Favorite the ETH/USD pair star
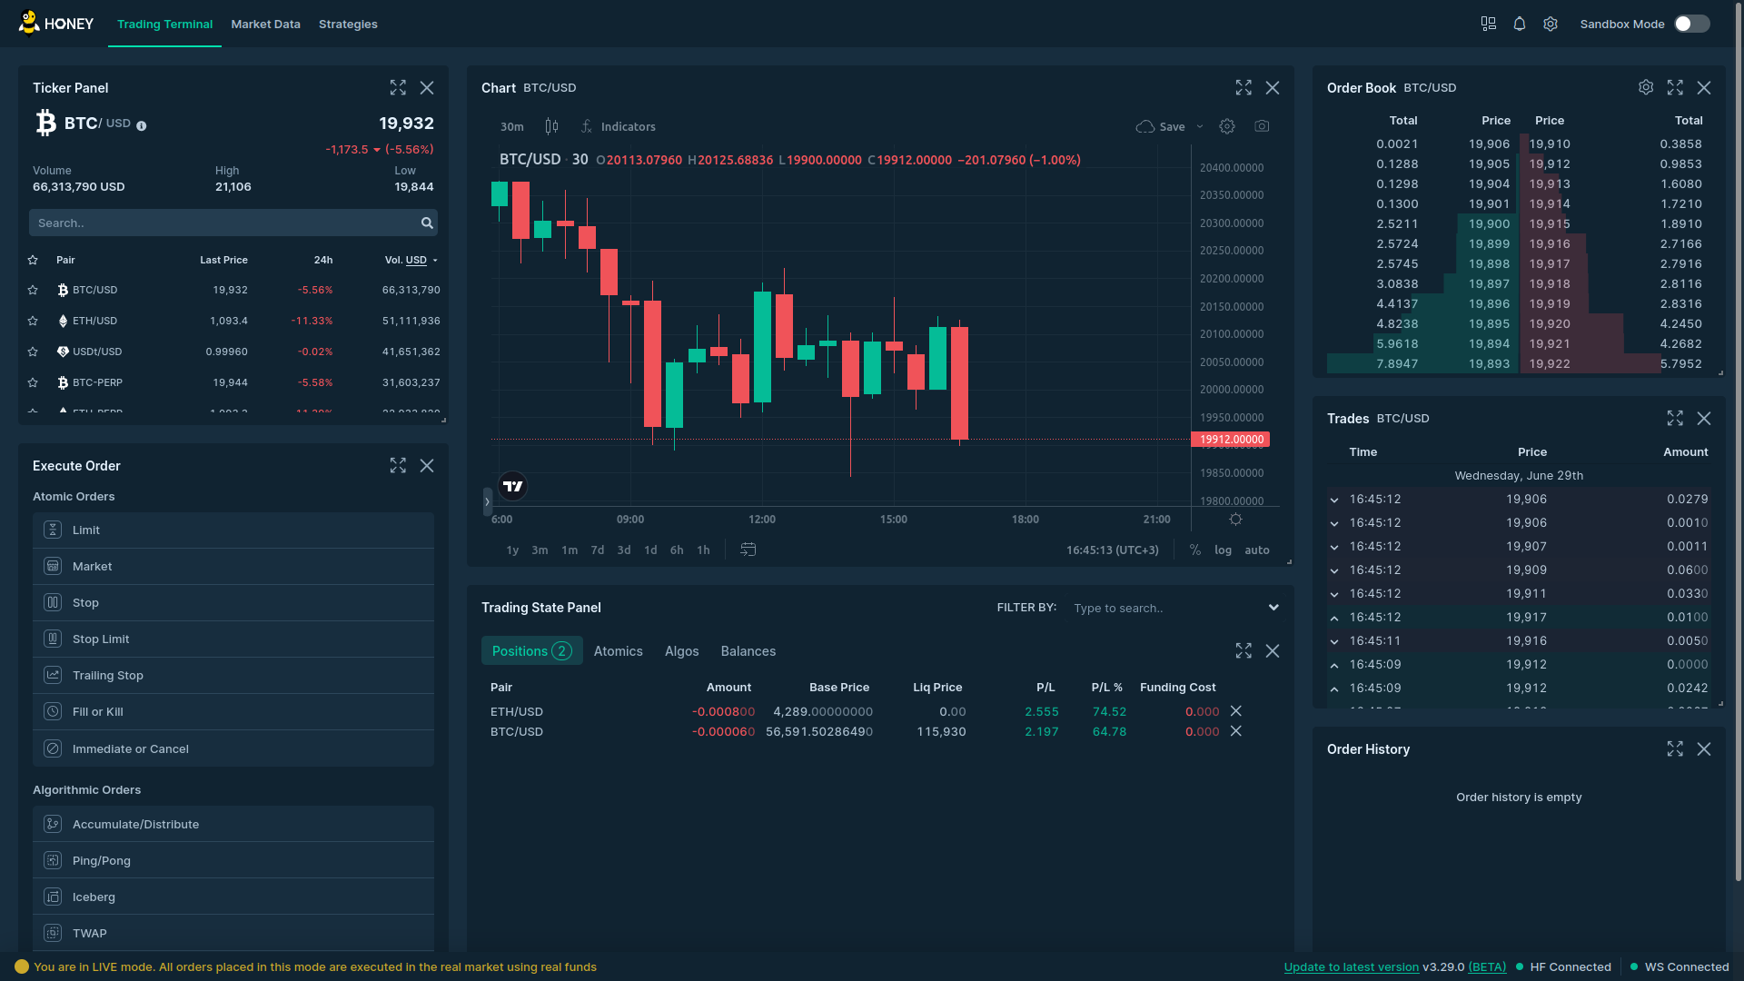 pyautogui.click(x=34, y=321)
